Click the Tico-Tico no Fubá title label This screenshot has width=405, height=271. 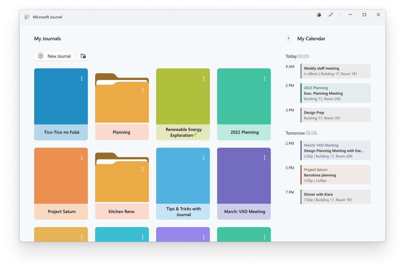(x=62, y=132)
